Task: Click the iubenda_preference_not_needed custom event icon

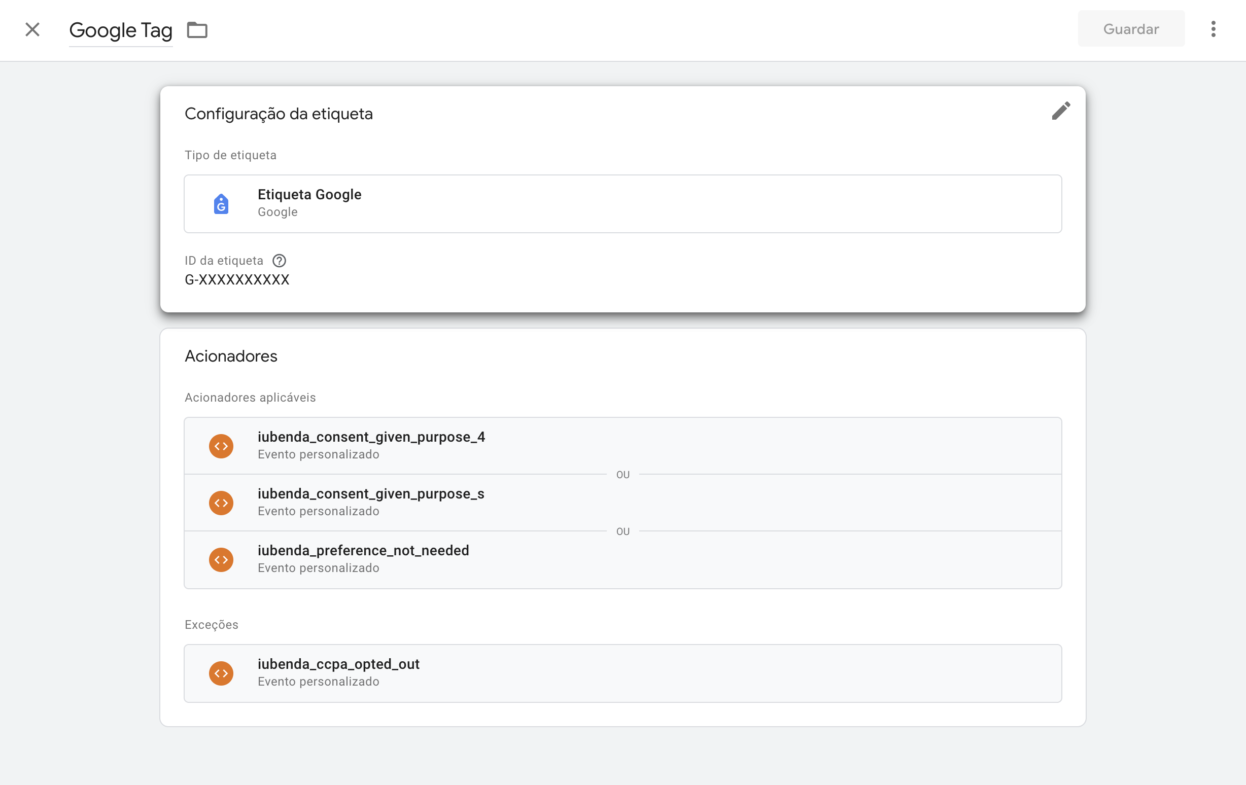Action: pos(221,559)
